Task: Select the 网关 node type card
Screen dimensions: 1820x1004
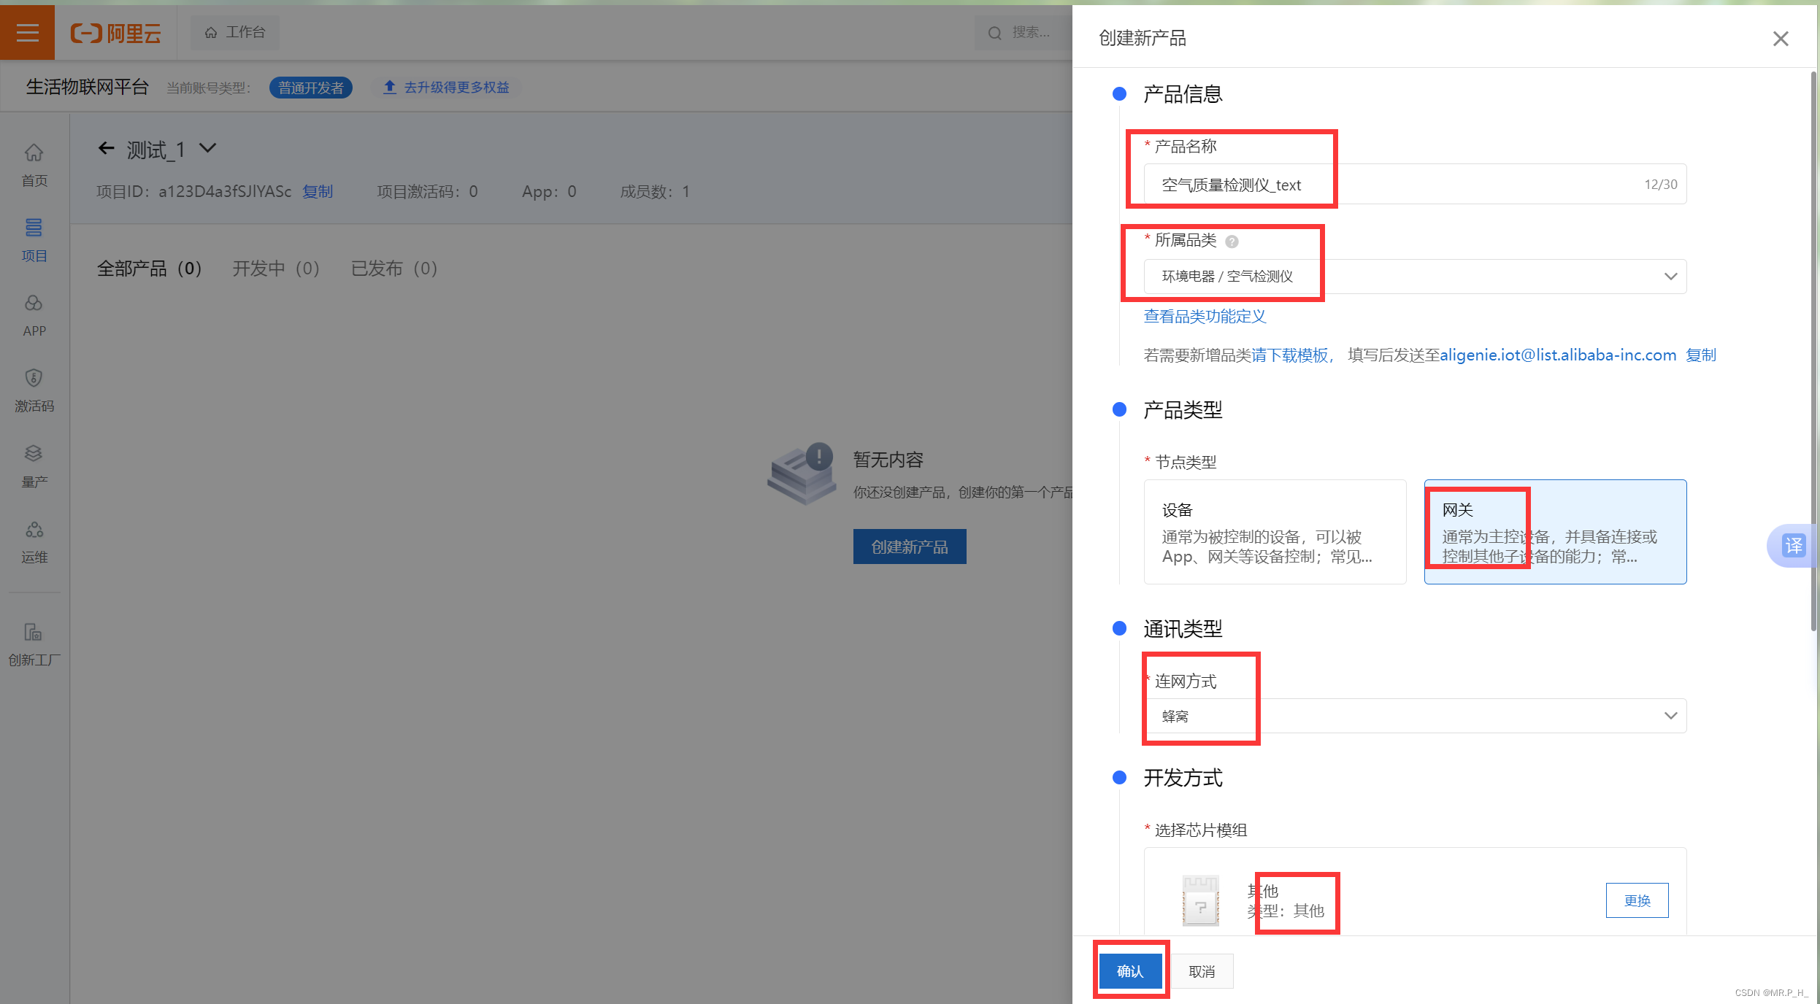Action: click(1555, 532)
